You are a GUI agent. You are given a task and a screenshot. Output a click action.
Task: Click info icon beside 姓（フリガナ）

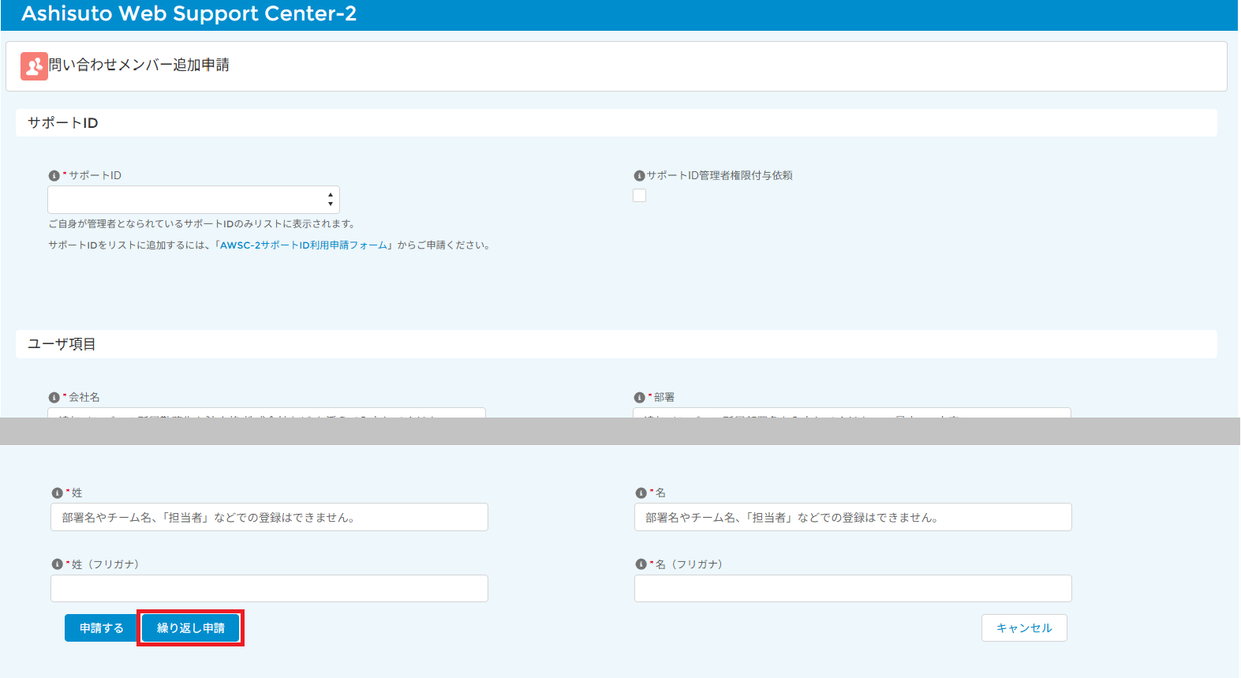point(57,564)
